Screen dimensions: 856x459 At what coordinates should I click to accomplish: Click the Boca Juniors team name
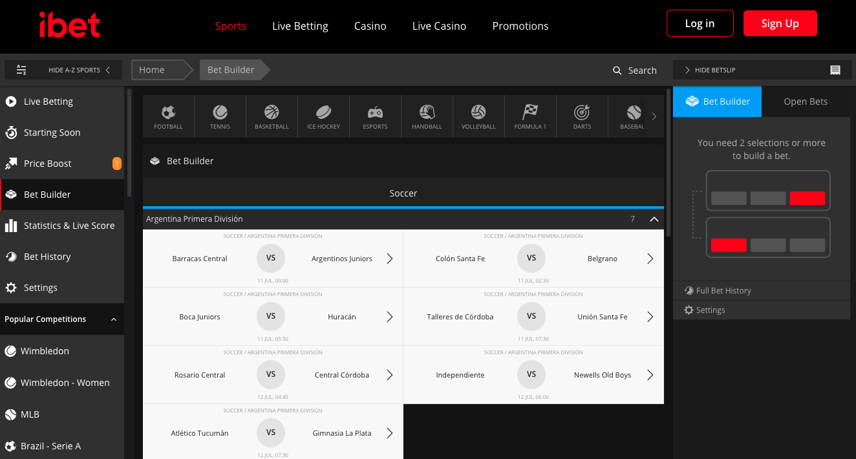(200, 317)
